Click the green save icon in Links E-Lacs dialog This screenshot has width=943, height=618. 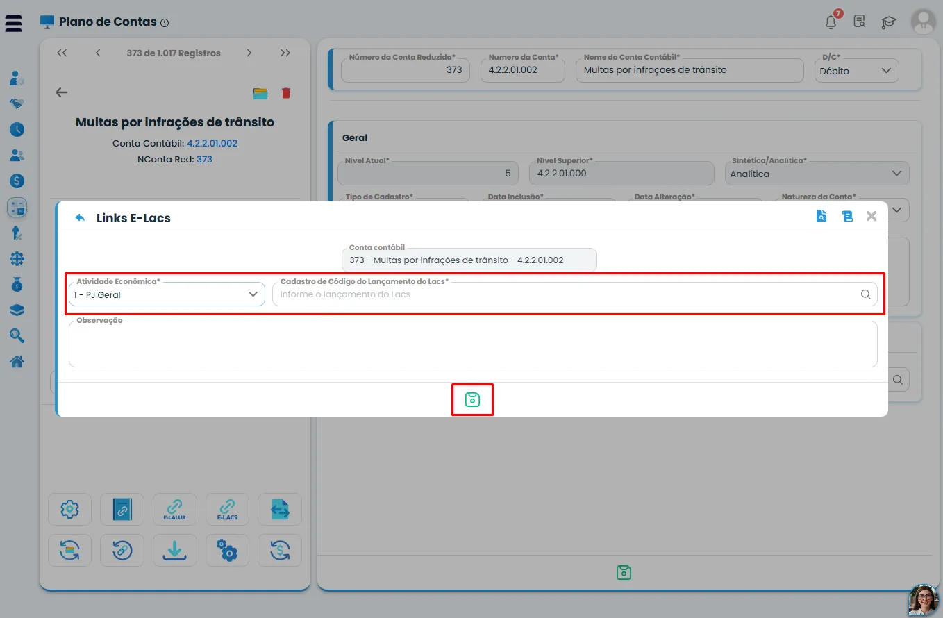click(x=472, y=399)
